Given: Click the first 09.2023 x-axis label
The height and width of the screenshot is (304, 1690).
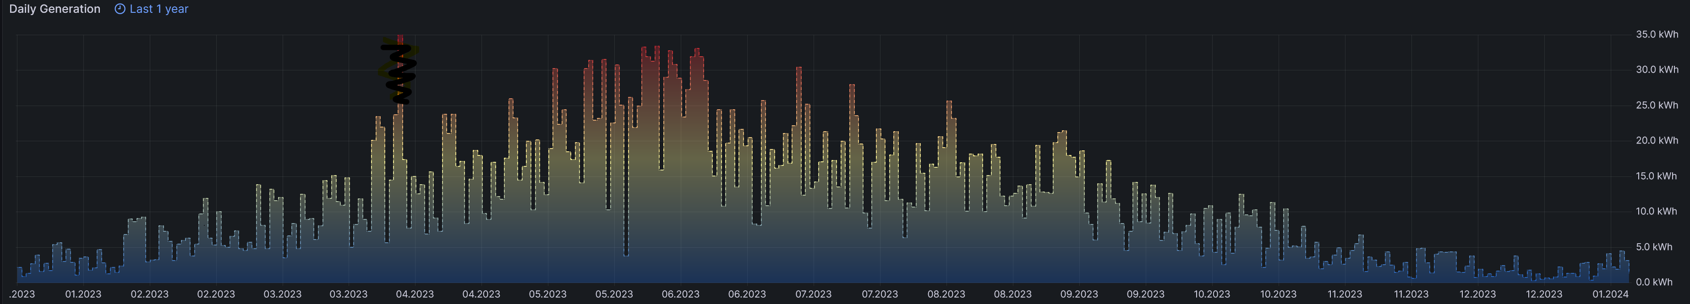Looking at the screenshot, I should coord(1078,294).
